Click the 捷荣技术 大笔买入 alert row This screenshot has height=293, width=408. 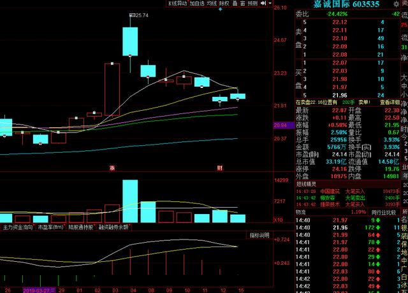pos(347,204)
